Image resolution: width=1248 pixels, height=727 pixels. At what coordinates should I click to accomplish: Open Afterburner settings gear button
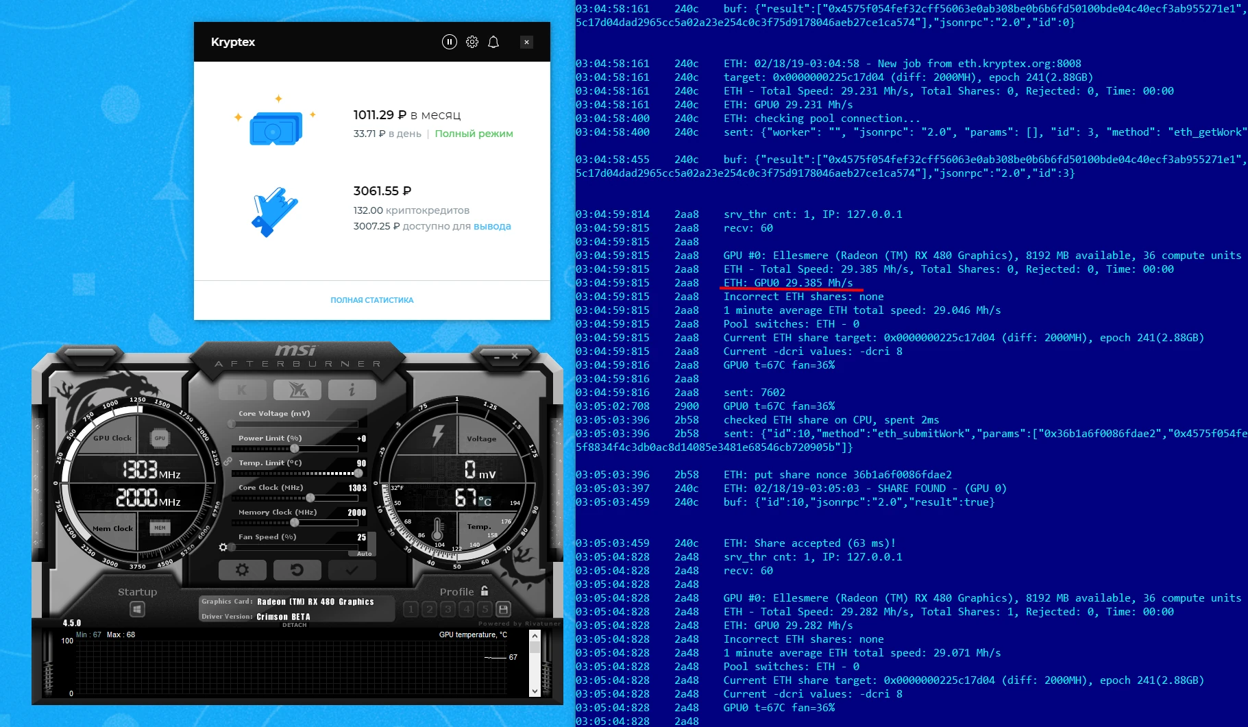coord(242,569)
